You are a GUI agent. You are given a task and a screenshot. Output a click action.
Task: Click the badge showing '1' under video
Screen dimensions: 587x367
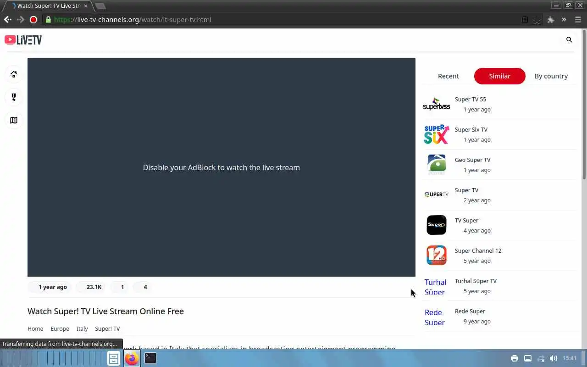click(x=119, y=287)
